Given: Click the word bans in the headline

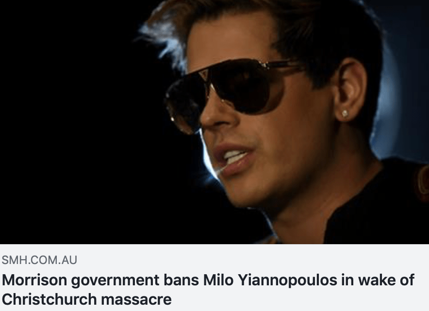Looking at the screenshot, I should [181, 280].
